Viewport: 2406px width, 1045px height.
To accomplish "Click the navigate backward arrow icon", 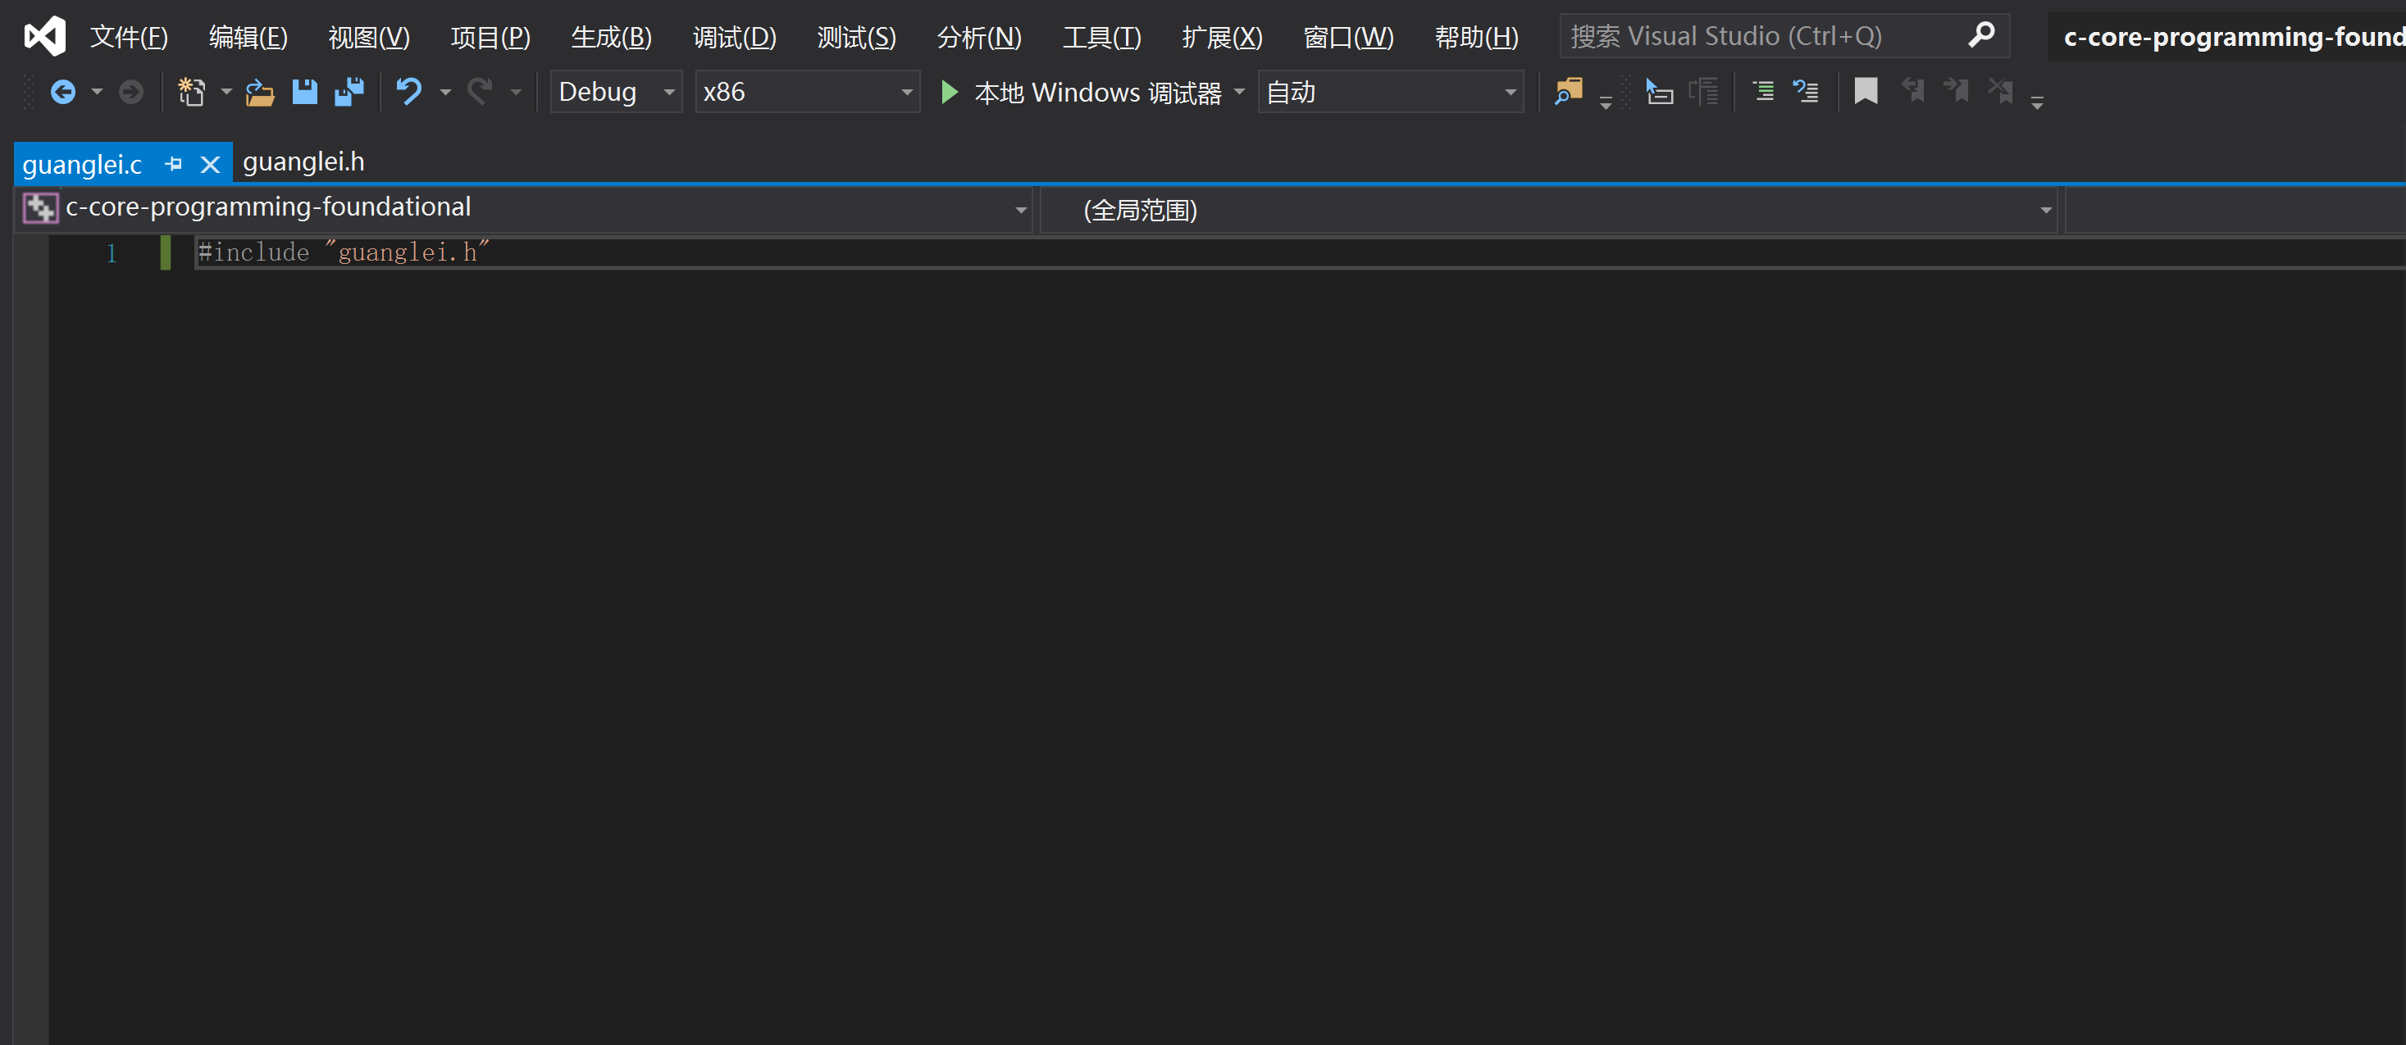I will point(62,92).
